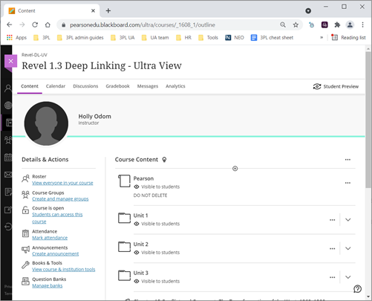Open the globe icon in left sidebar
Viewport: 372px width, 301px height.
8,105
